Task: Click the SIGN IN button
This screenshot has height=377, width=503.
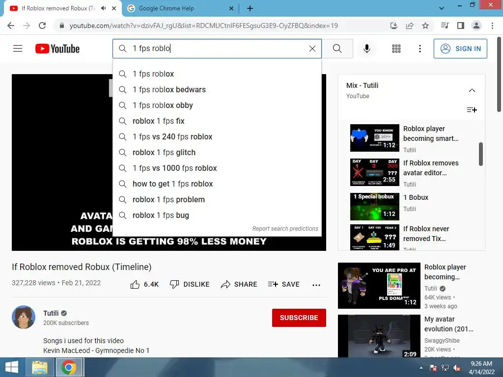Action: point(460,49)
